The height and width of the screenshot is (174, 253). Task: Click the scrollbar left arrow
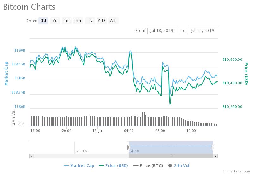(32, 156)
